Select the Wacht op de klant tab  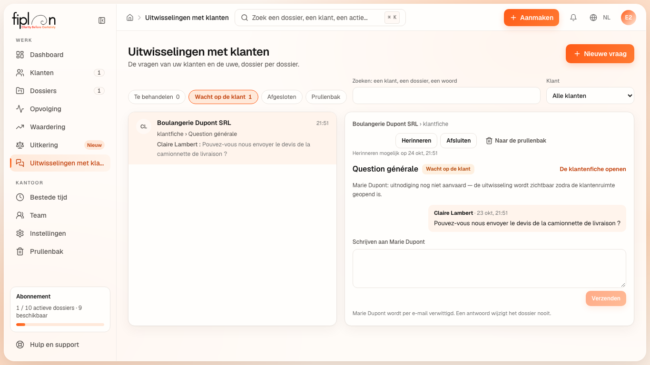[x=223, y=97]
